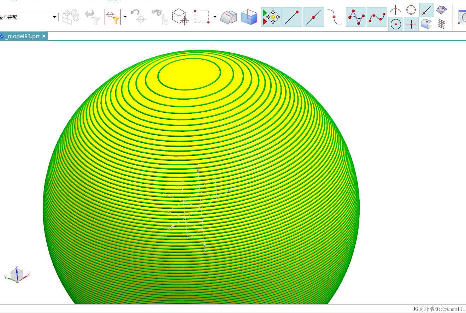Choose the dashed rectangle selection method icon
Screen dimensions: 466x313
[202, 17]
